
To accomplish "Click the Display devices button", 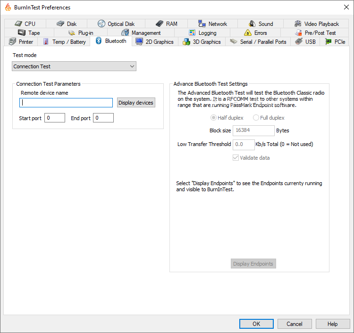I will pyautogui.click(x=136, y=103).
